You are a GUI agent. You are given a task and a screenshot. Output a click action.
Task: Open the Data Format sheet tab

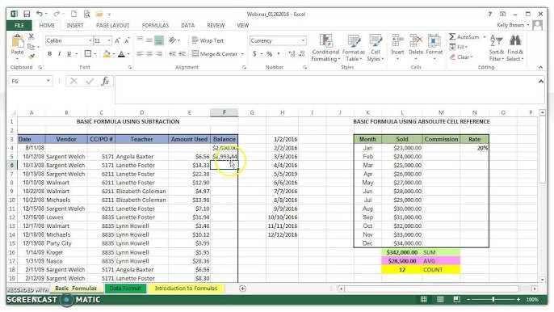pyautogui.click(x=125, y=289)
